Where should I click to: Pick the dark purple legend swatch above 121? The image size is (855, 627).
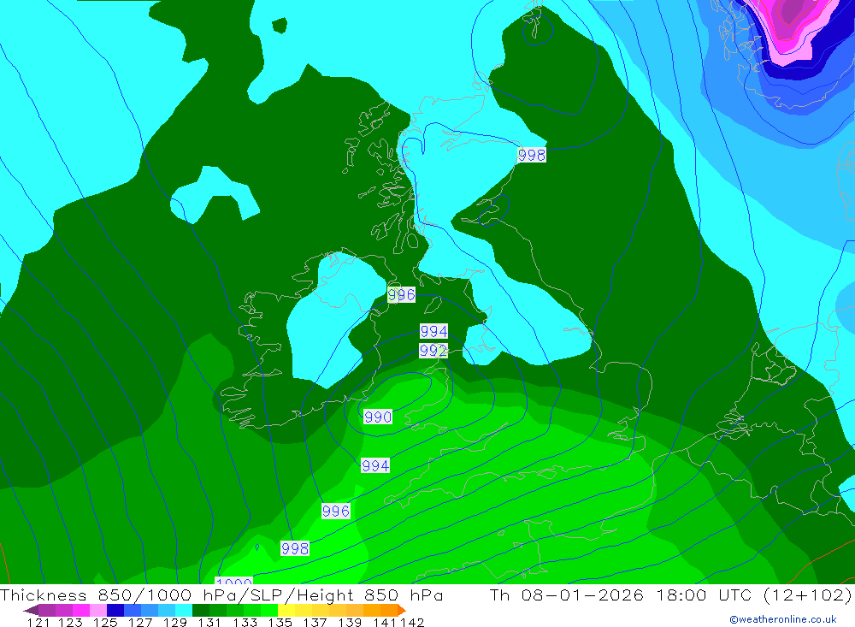coord(46,610)
